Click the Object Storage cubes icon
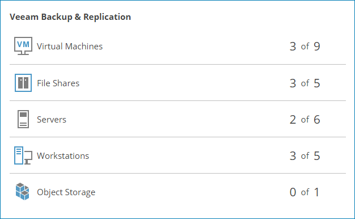This screenshot has height=219, width=355. 23,192
